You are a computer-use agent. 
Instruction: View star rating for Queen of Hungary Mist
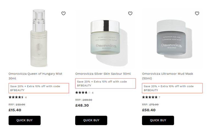tap(18, 97)
